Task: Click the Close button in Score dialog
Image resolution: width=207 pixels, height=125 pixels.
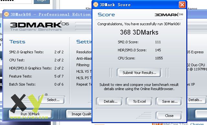Action: pos(169,116)
